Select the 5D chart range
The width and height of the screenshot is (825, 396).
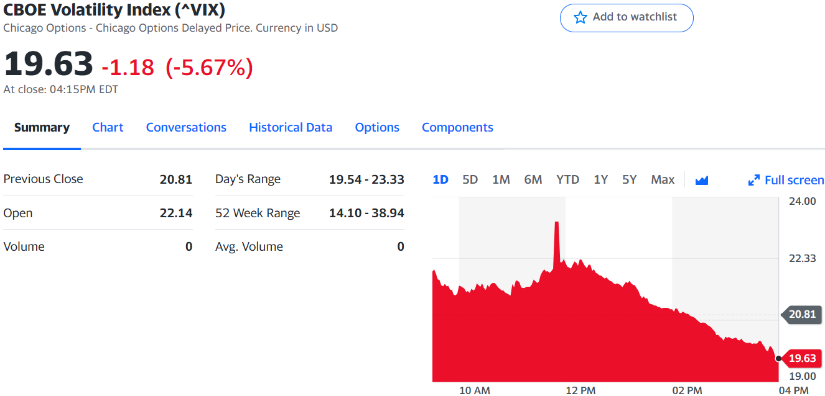470,179
